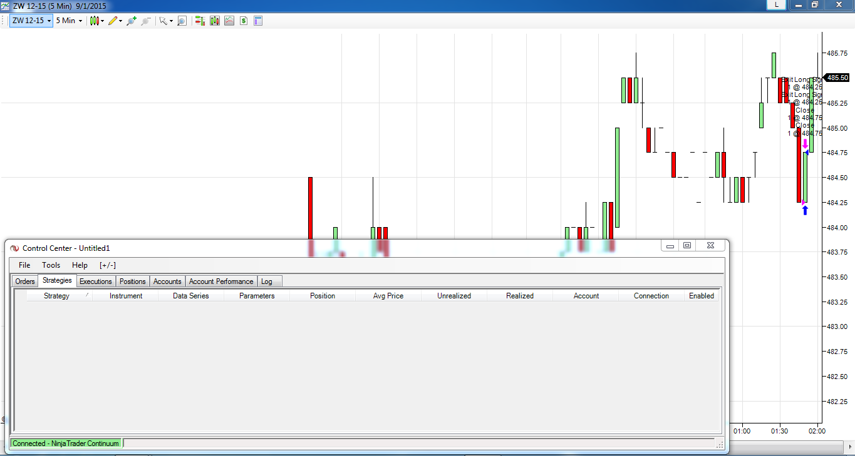
Task: Click the Data Series column header
Action: [191, 296]
